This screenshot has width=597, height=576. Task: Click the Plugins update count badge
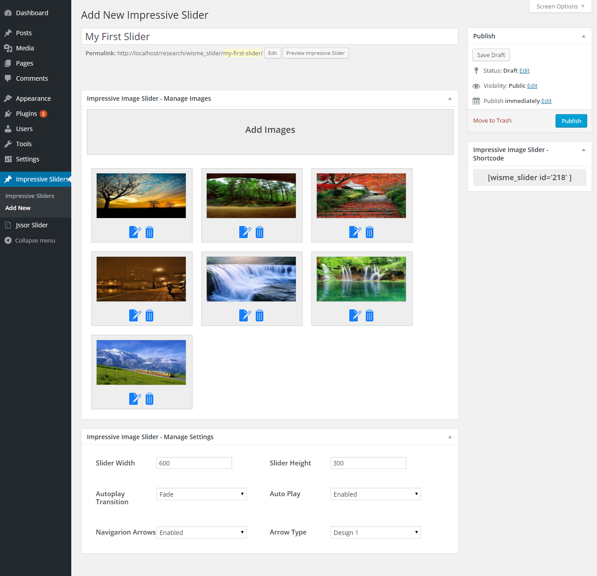[x=43, y=114]
